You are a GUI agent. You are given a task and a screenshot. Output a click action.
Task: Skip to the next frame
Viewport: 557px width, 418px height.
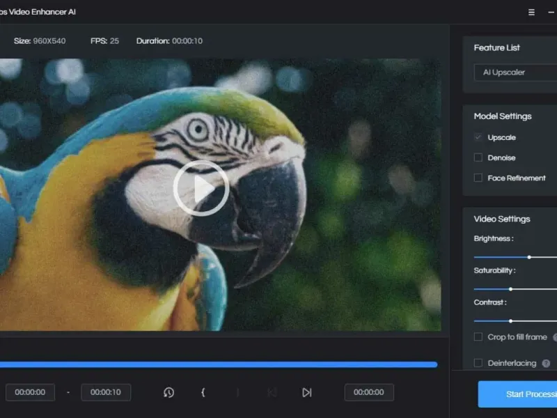pos(306,392)
